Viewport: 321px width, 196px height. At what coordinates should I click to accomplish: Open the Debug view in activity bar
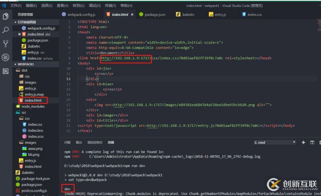6,57
